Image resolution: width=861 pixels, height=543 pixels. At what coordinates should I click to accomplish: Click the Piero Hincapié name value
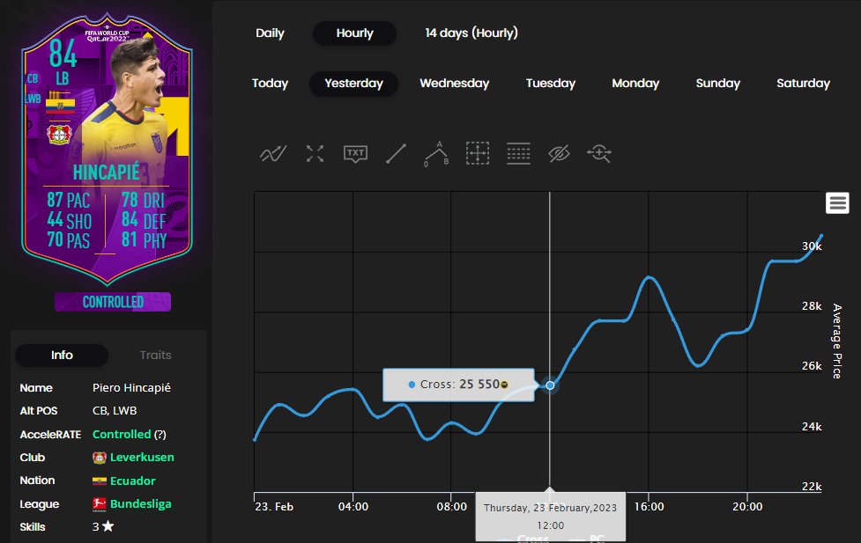pos(131,388)
